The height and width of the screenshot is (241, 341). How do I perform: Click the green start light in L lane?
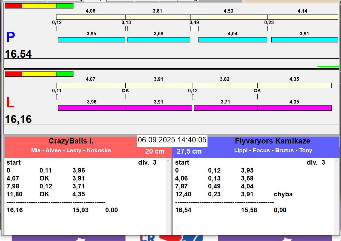[x=65, y=74]
